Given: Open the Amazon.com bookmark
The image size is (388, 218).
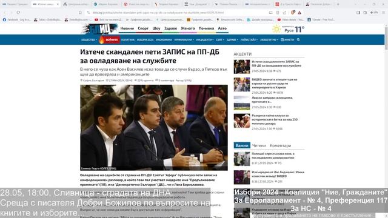Looking at the screenshot, I should [x=230, y=19].
